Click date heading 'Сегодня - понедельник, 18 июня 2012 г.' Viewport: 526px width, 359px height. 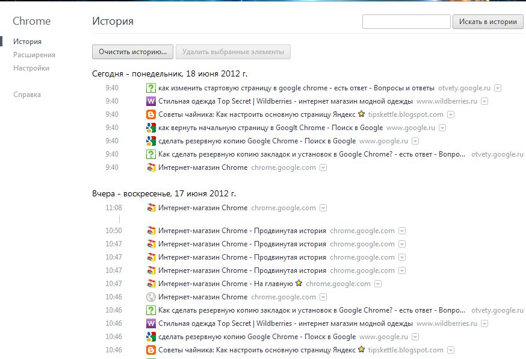170,73
